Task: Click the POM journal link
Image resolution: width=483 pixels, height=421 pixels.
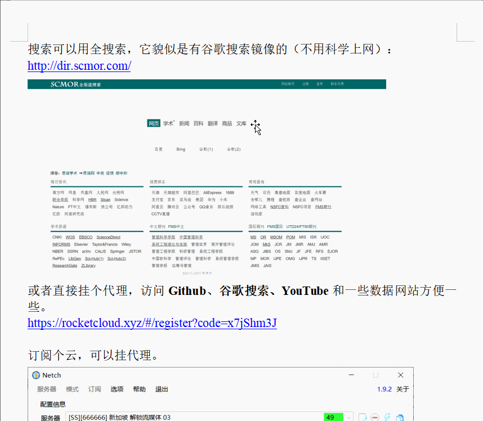Action: pos(290,237)
